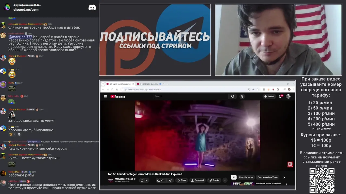
Task: Switch to the second YouTube tab
Action: [151, 84]
